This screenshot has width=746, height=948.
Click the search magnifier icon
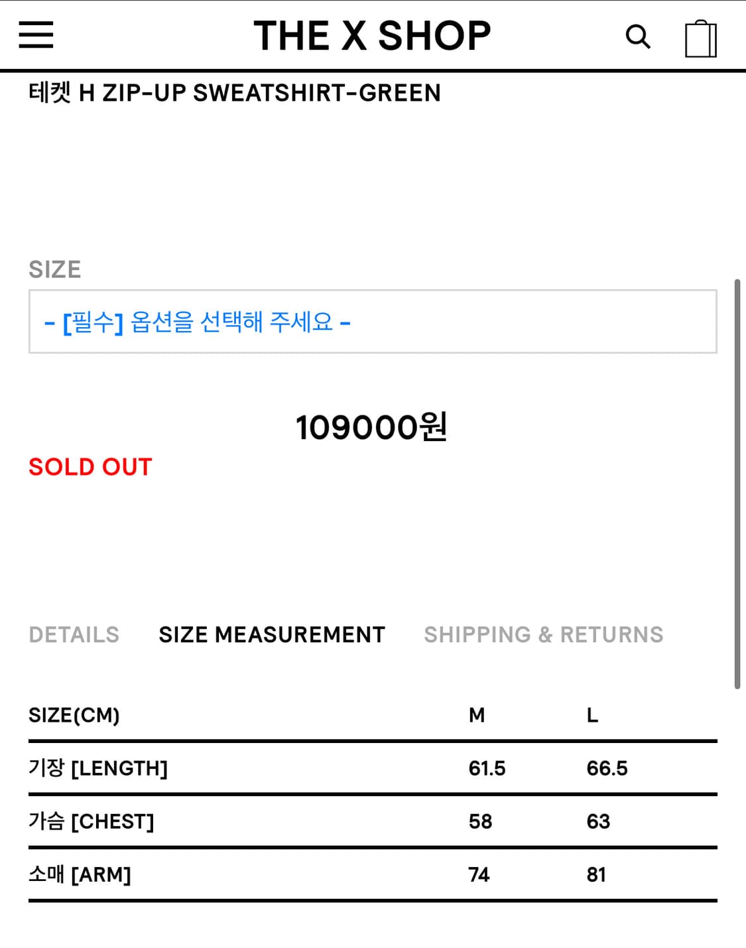point(638,36)
